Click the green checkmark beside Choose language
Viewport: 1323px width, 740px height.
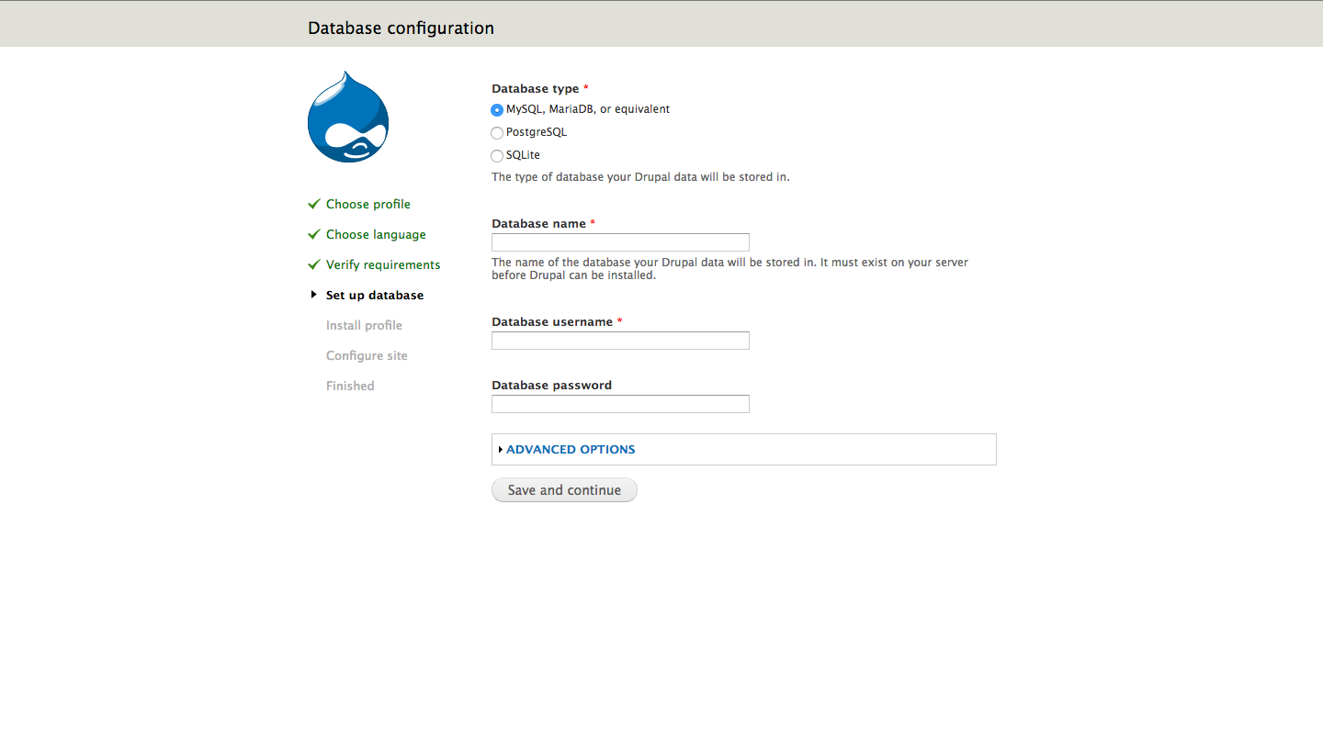coord(314,234)
